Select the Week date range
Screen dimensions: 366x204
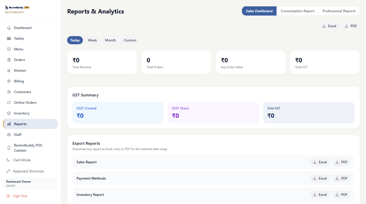coord(92,40)
